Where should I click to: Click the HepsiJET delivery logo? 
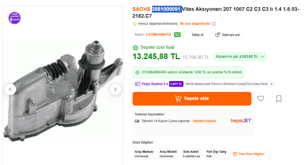[241, 121]
